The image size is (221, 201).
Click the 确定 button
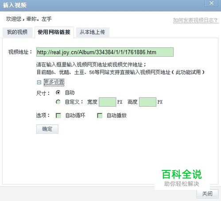47,129
